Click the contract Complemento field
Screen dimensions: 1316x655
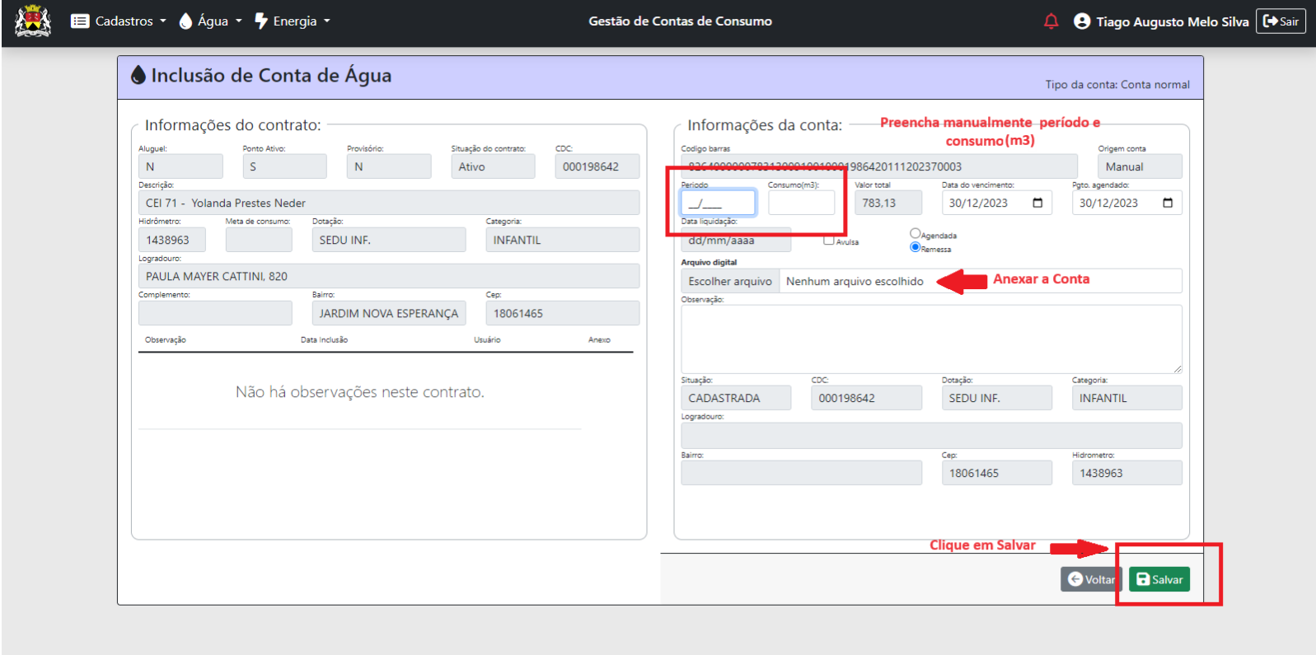pos(215,313)
